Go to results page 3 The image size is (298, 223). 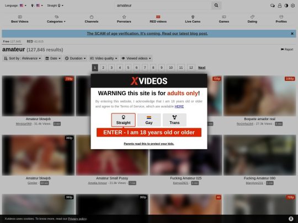pos(111,68)
